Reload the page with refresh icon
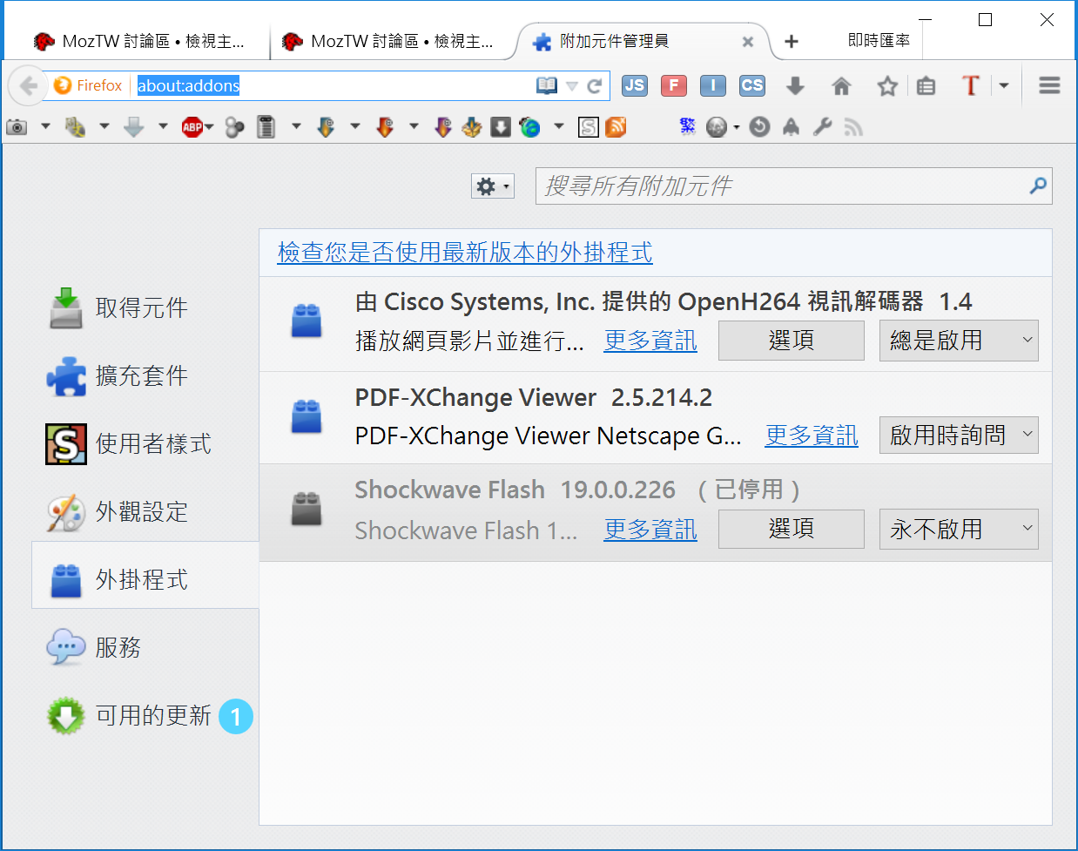The image size is (1078, 851). 595,85
